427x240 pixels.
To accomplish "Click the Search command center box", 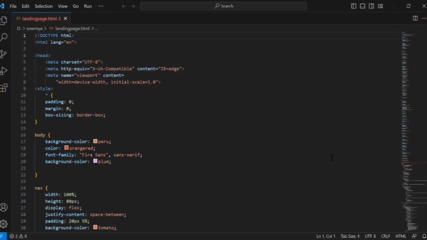I will click(223, 6).
